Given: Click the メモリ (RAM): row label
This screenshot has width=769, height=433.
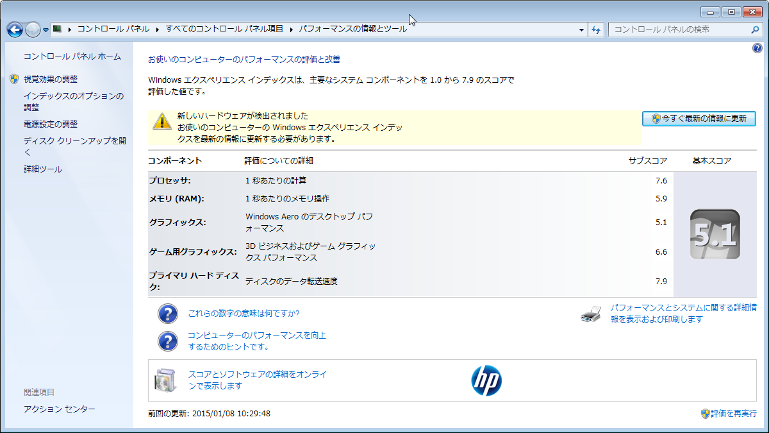Looking at the screenshot, I should 176,199.
